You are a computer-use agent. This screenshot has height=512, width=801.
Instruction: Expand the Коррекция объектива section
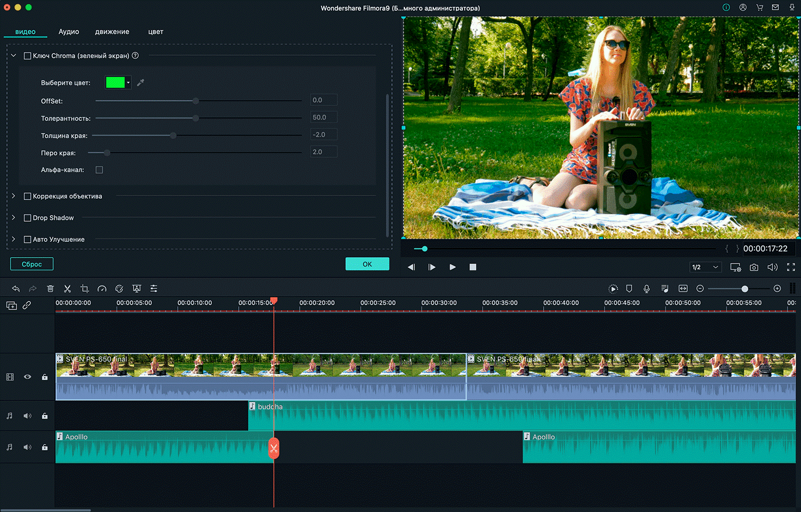point(14,196)
